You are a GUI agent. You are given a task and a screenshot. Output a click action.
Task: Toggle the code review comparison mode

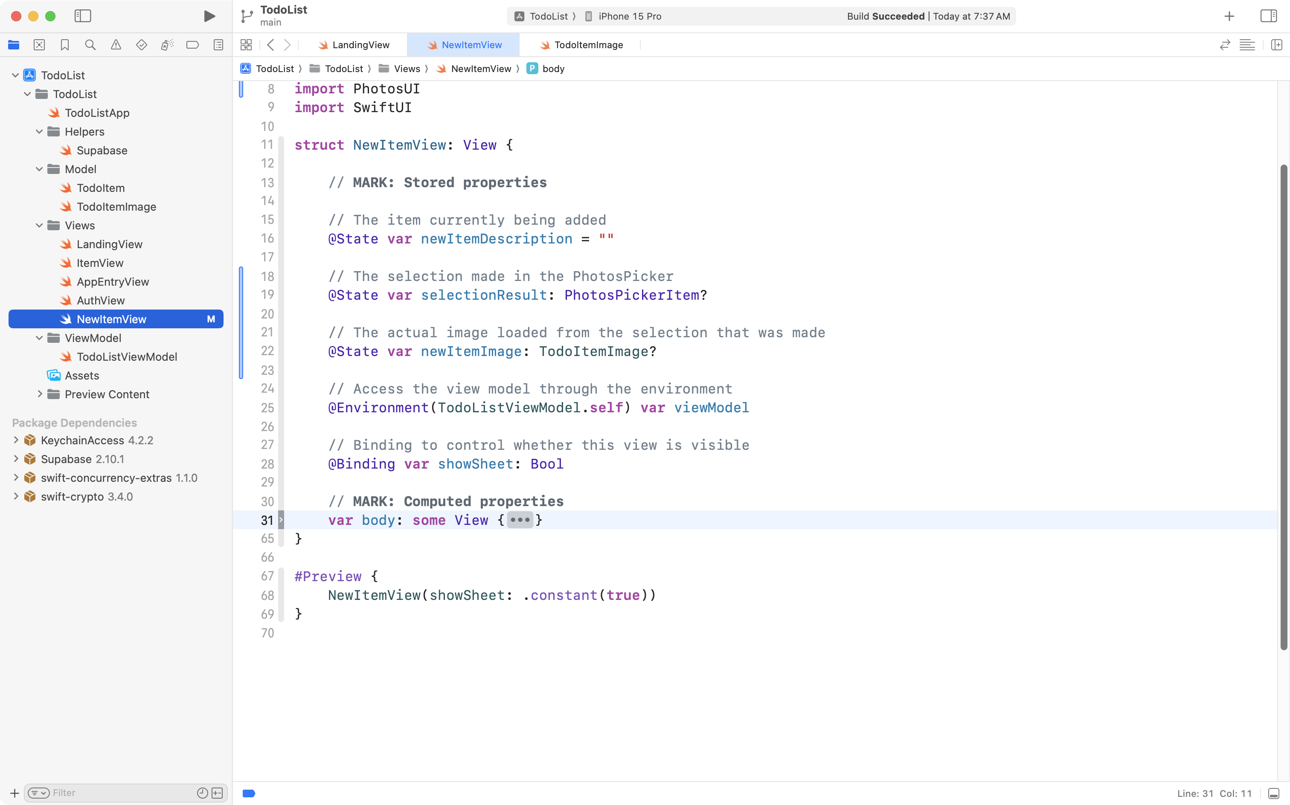tap(1225, 45)
